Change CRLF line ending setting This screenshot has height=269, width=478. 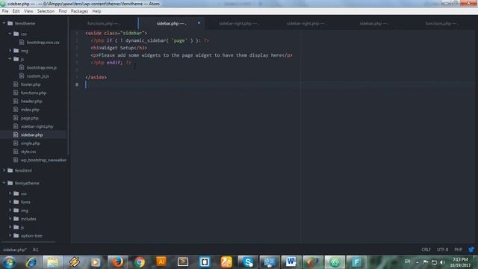tap(426, 250)
